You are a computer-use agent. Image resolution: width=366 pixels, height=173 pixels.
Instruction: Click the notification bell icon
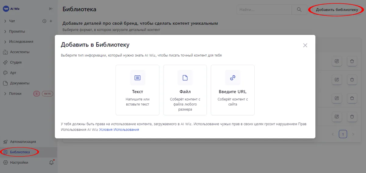point(52,162)
